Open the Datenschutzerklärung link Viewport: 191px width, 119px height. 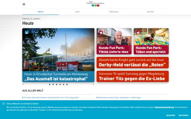pos(164,107)
